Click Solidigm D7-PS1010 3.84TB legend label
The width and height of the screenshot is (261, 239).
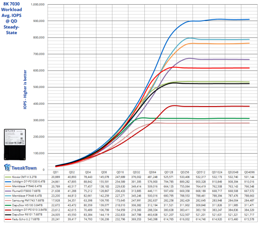(29, 210)
